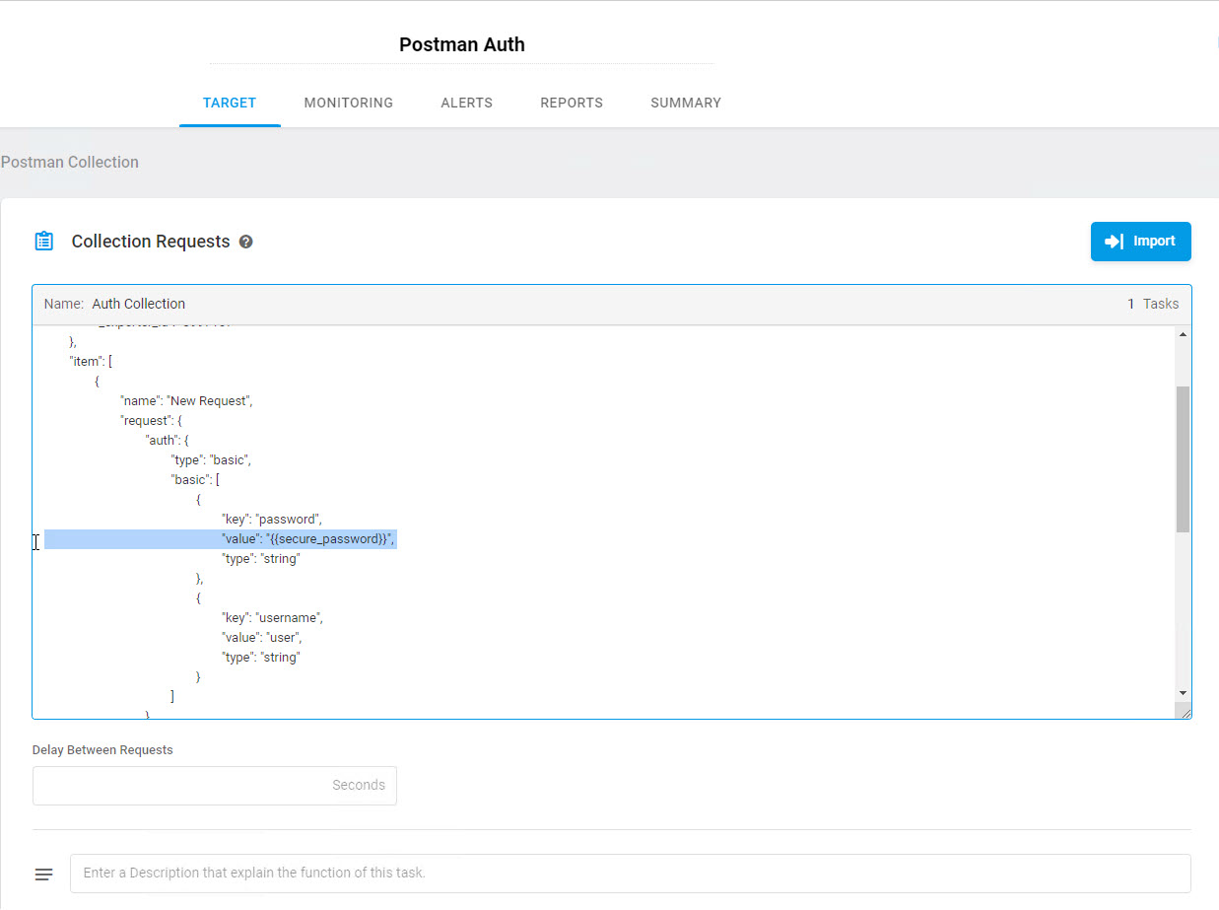Open the SUMMARY tab
Viewport: 1219px width, 910px height.
tap(686, 103)
